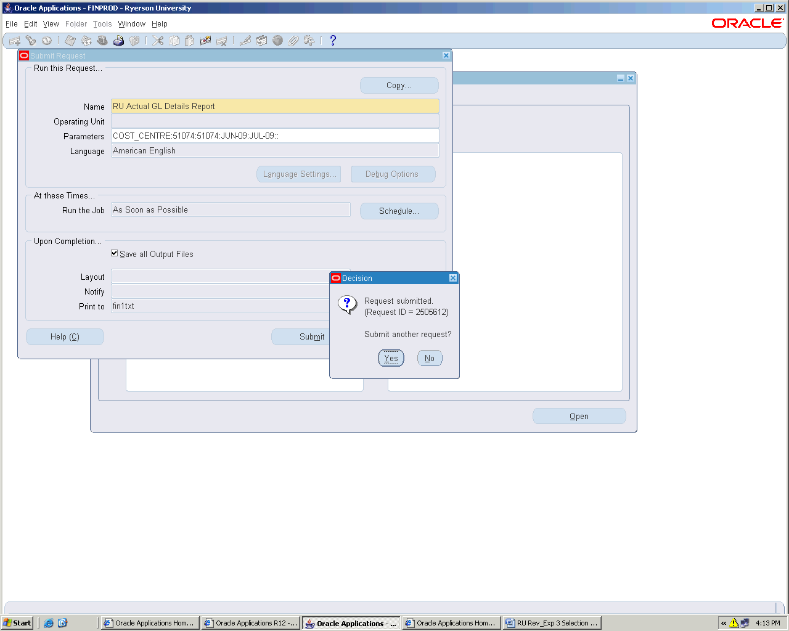Screen dimensions: 789x631
Task: Click the Print icon in the toolbar
Action: click(118, 41)
